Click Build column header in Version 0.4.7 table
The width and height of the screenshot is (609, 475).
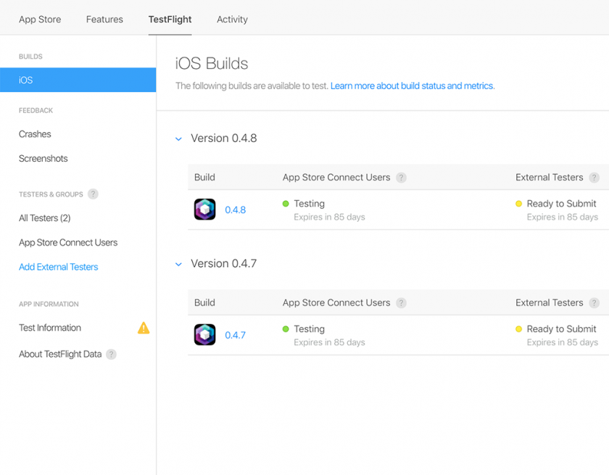pyautogui.click(x=204, y=303)
